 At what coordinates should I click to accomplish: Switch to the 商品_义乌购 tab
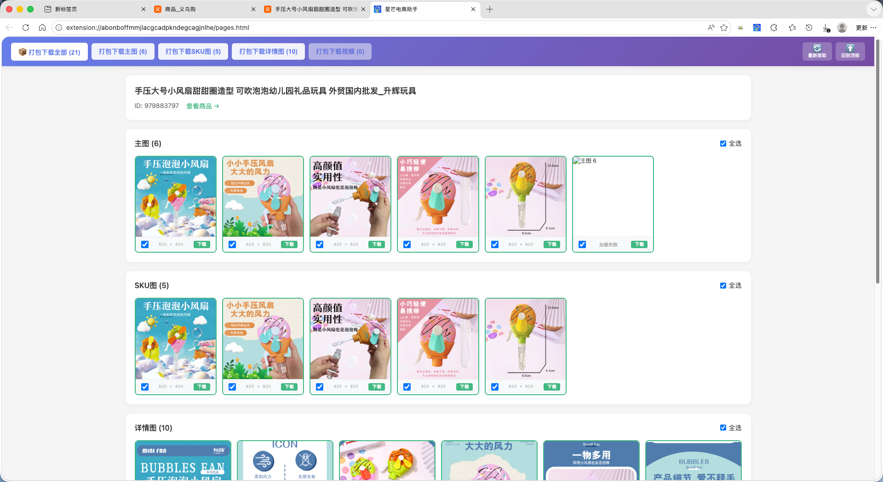[x=205, y=9]
